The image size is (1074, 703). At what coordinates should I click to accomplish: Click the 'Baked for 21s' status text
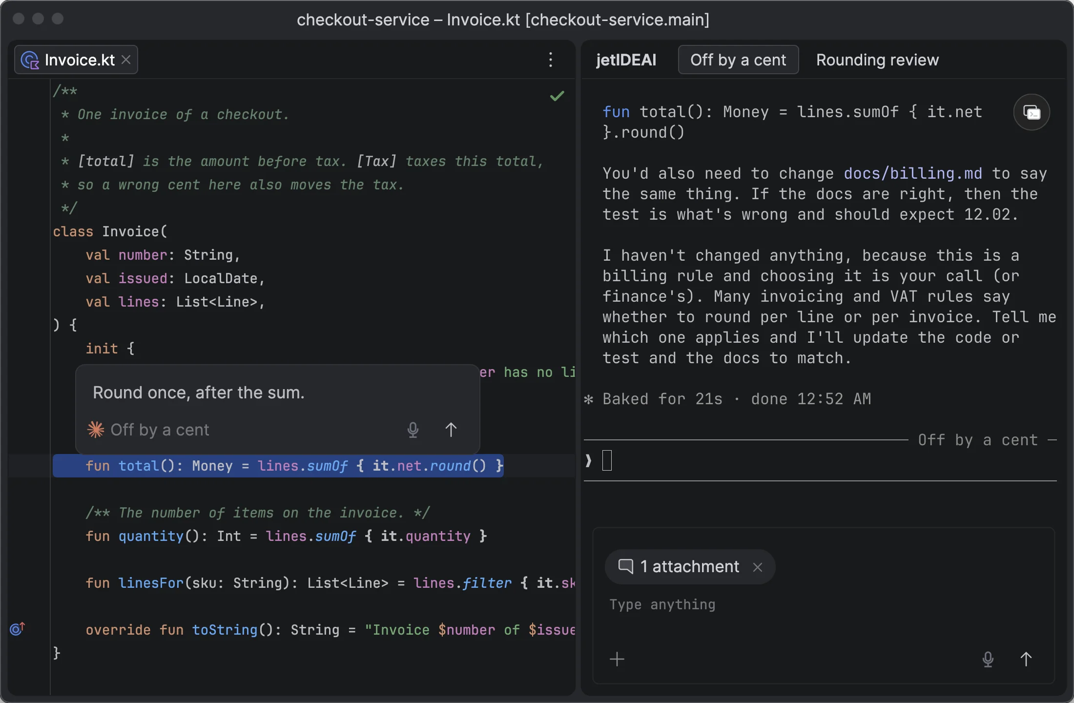pyautogui.click(x=662, y=399)
